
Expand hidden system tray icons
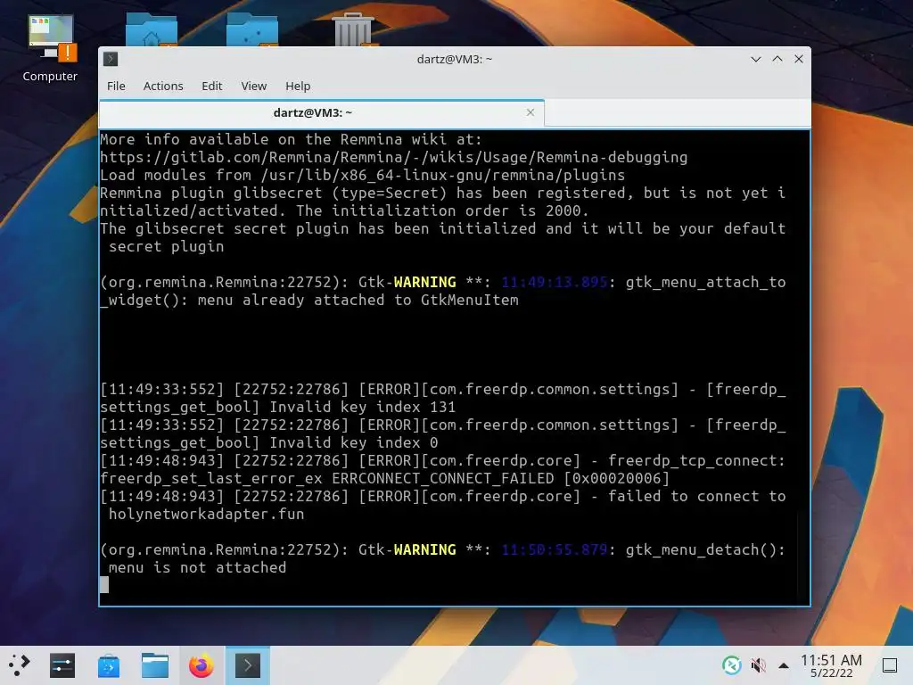784,665
